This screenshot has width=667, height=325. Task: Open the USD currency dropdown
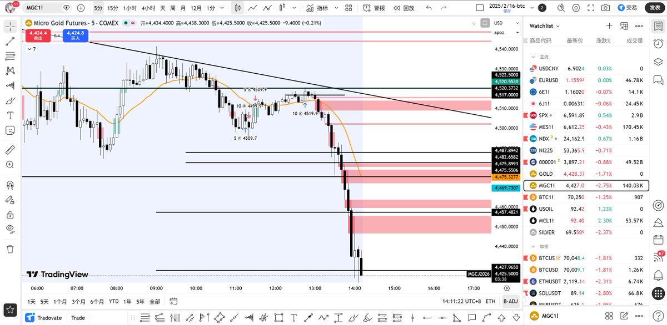point(506,23)
